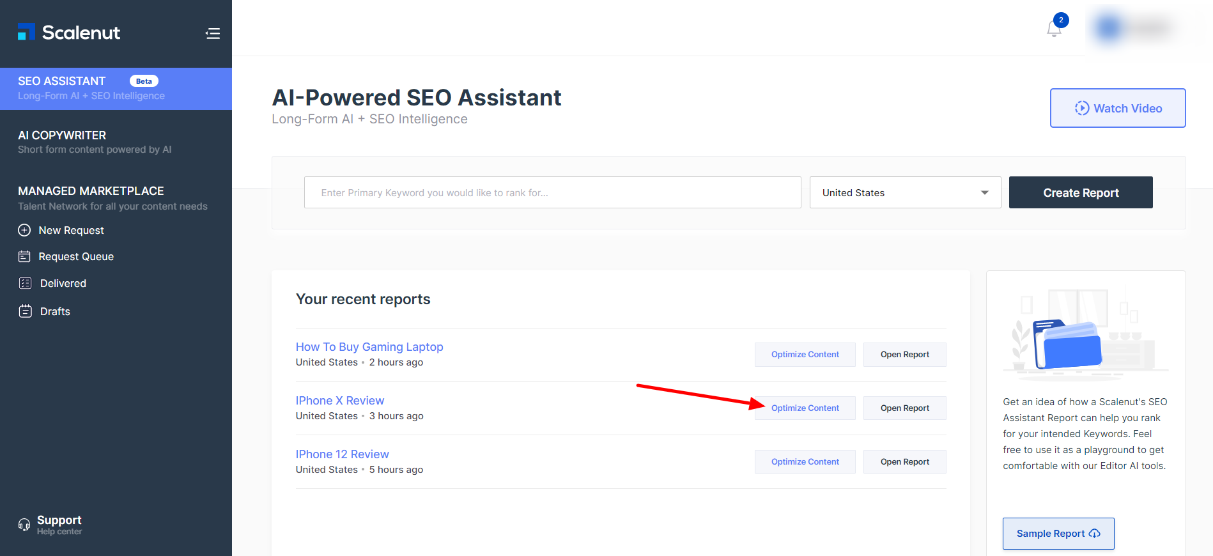
Task: Click the Request Queue icon
Action: 24,256
